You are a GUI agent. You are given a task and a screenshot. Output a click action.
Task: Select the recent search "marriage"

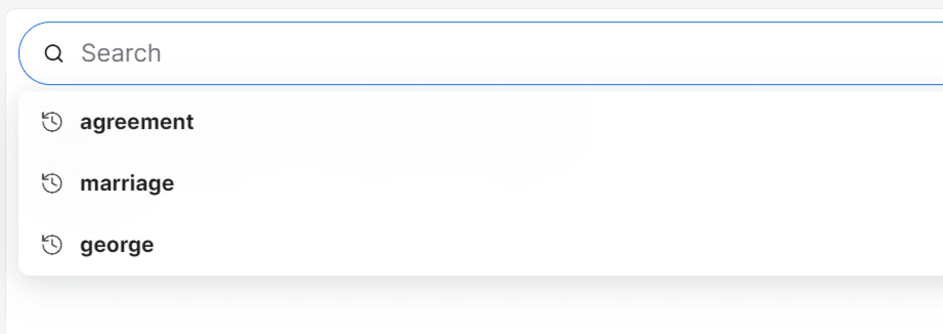click(x=127, y=183)
